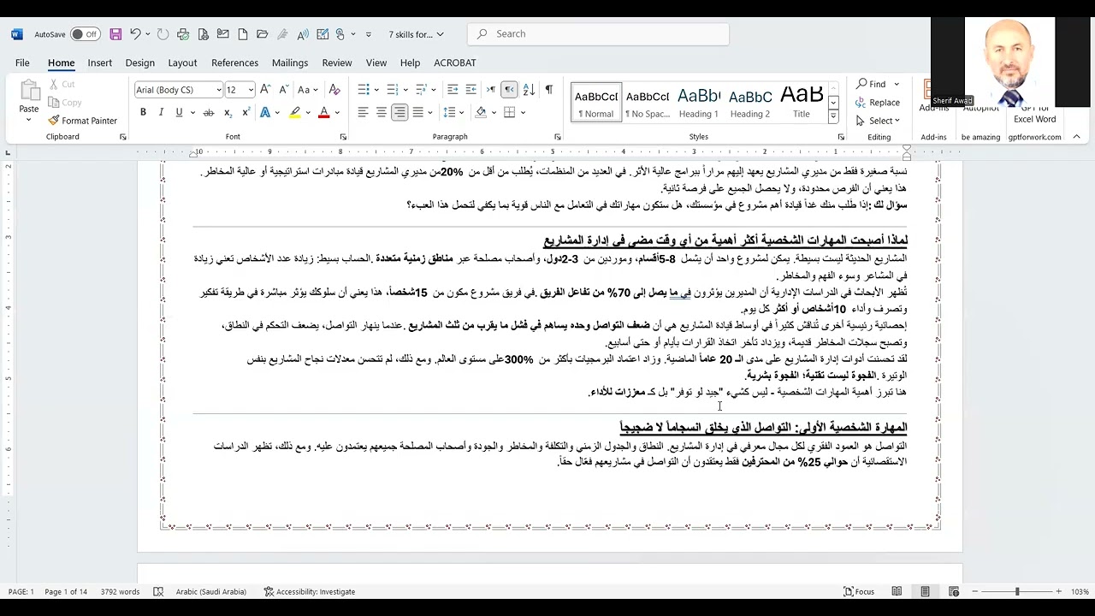Click the Redo icon in Quick Access
Image resolution: width=1095 pixels, height=616 pixels.
coord(163,34)
